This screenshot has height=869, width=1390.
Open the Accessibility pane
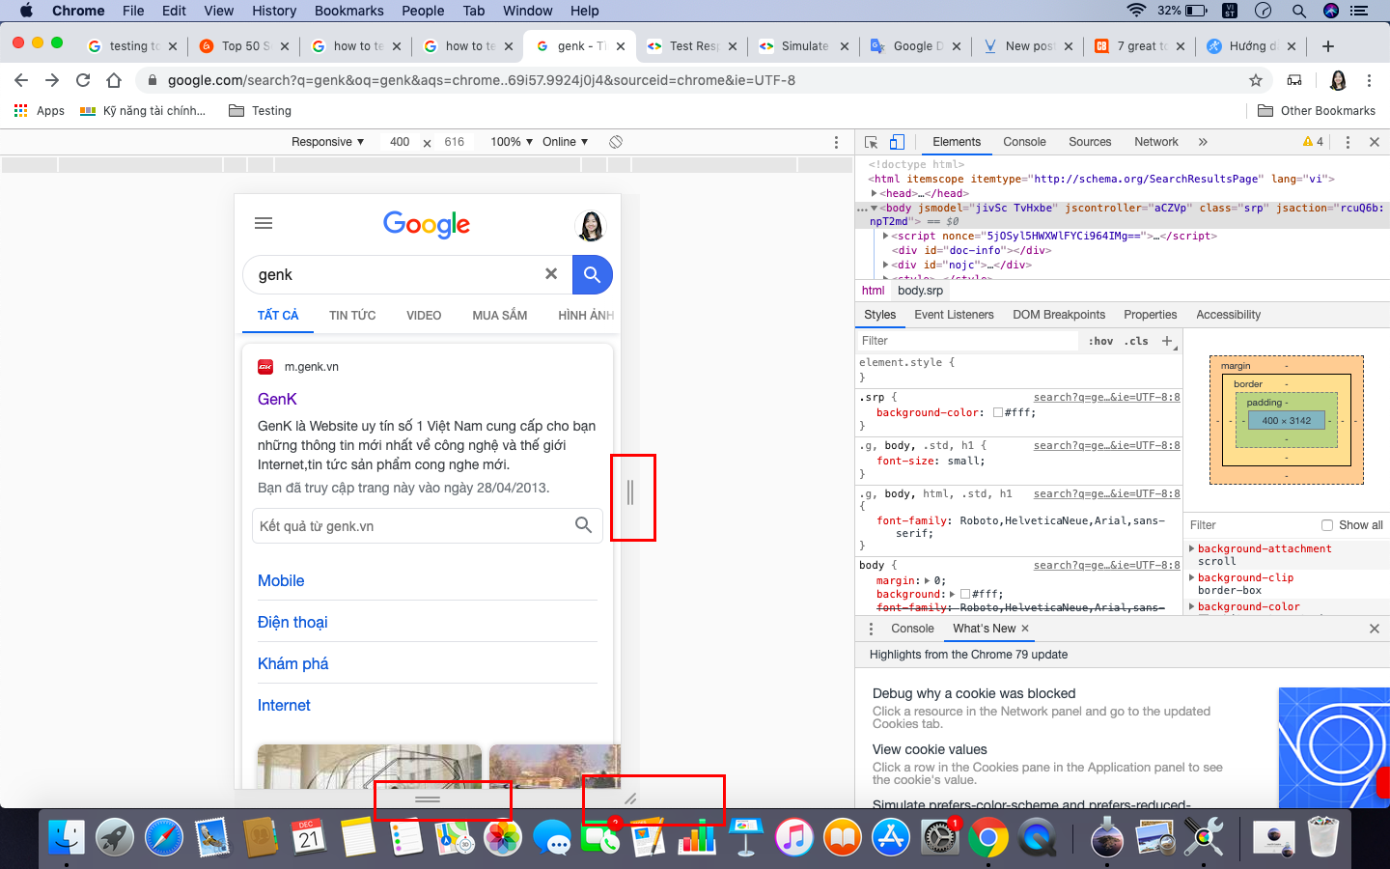pos(1228,315)
